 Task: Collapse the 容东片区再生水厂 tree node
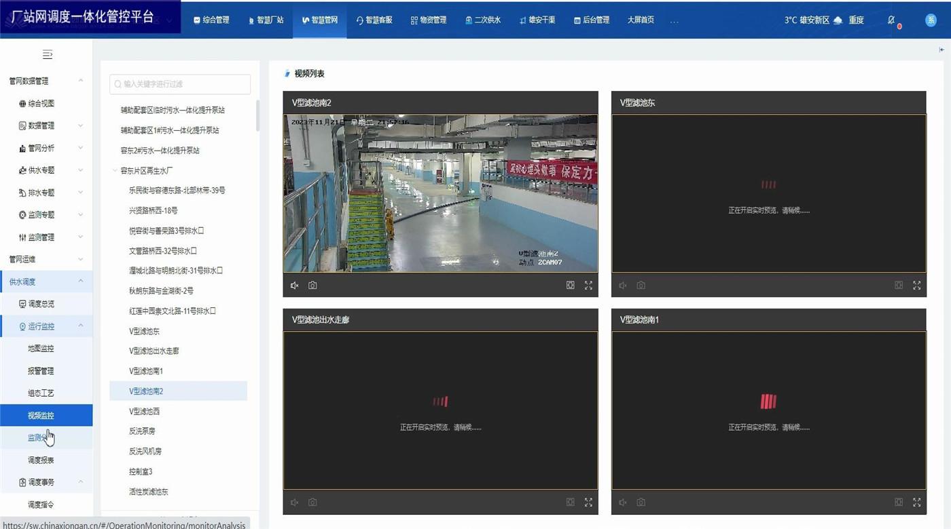click(x=115, y=171)
